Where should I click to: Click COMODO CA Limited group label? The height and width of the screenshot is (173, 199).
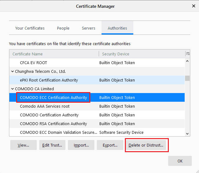pyautogui.click(x=34, y=89)
